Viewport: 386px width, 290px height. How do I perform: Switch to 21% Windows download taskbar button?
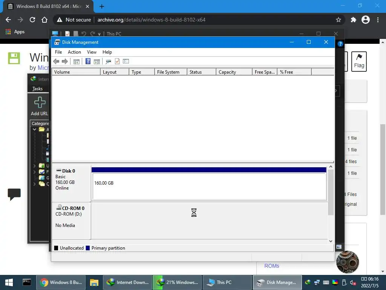click(x=177, y=282)
